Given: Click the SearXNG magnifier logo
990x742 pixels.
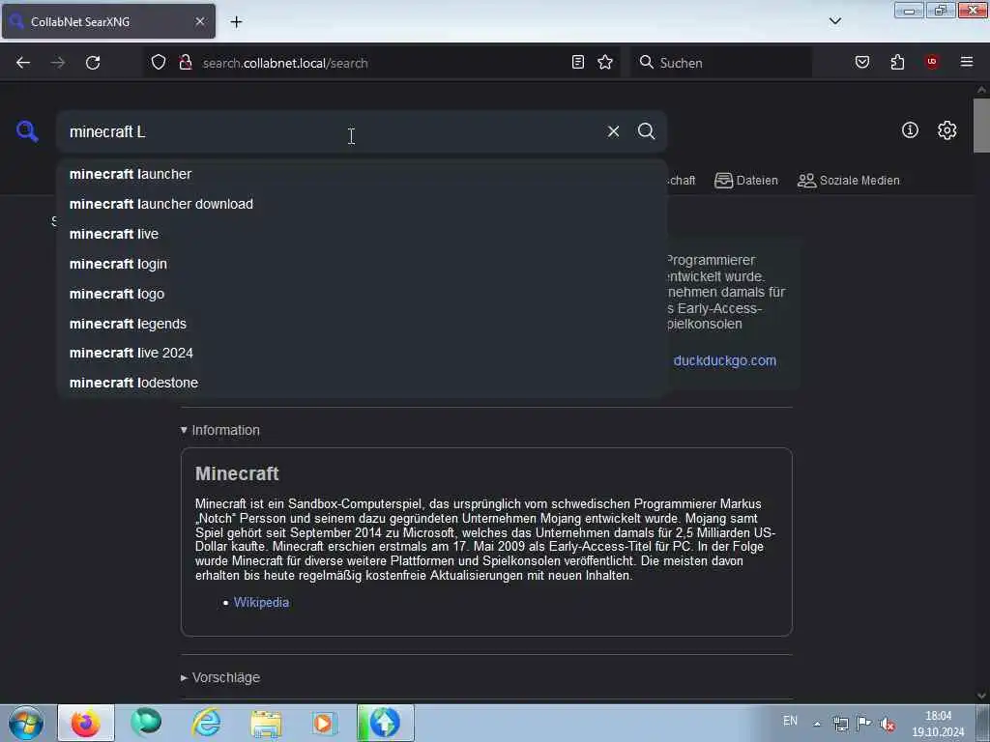Looking at the screenshot, I should (27, 131).
